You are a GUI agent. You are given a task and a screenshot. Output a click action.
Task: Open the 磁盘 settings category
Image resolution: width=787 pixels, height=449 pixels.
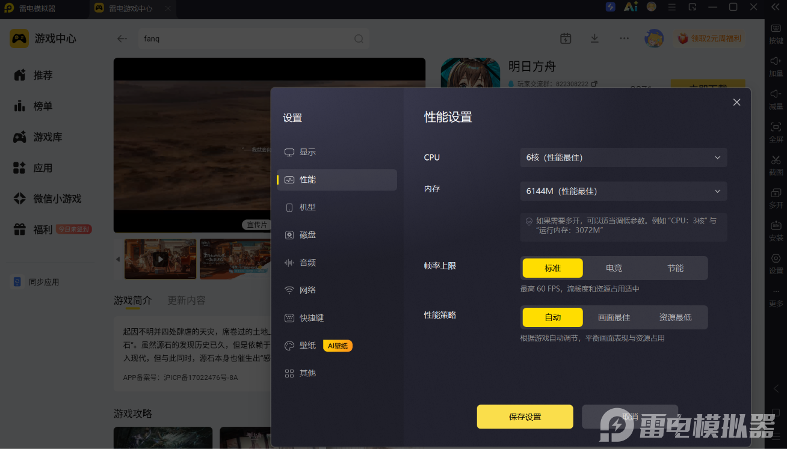coord(337,235)
